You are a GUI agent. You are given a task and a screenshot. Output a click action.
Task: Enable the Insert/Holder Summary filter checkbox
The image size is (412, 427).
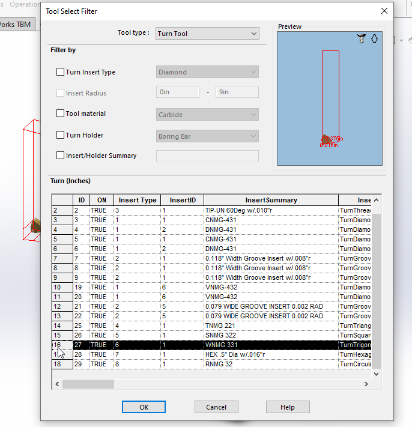point(60,155)
